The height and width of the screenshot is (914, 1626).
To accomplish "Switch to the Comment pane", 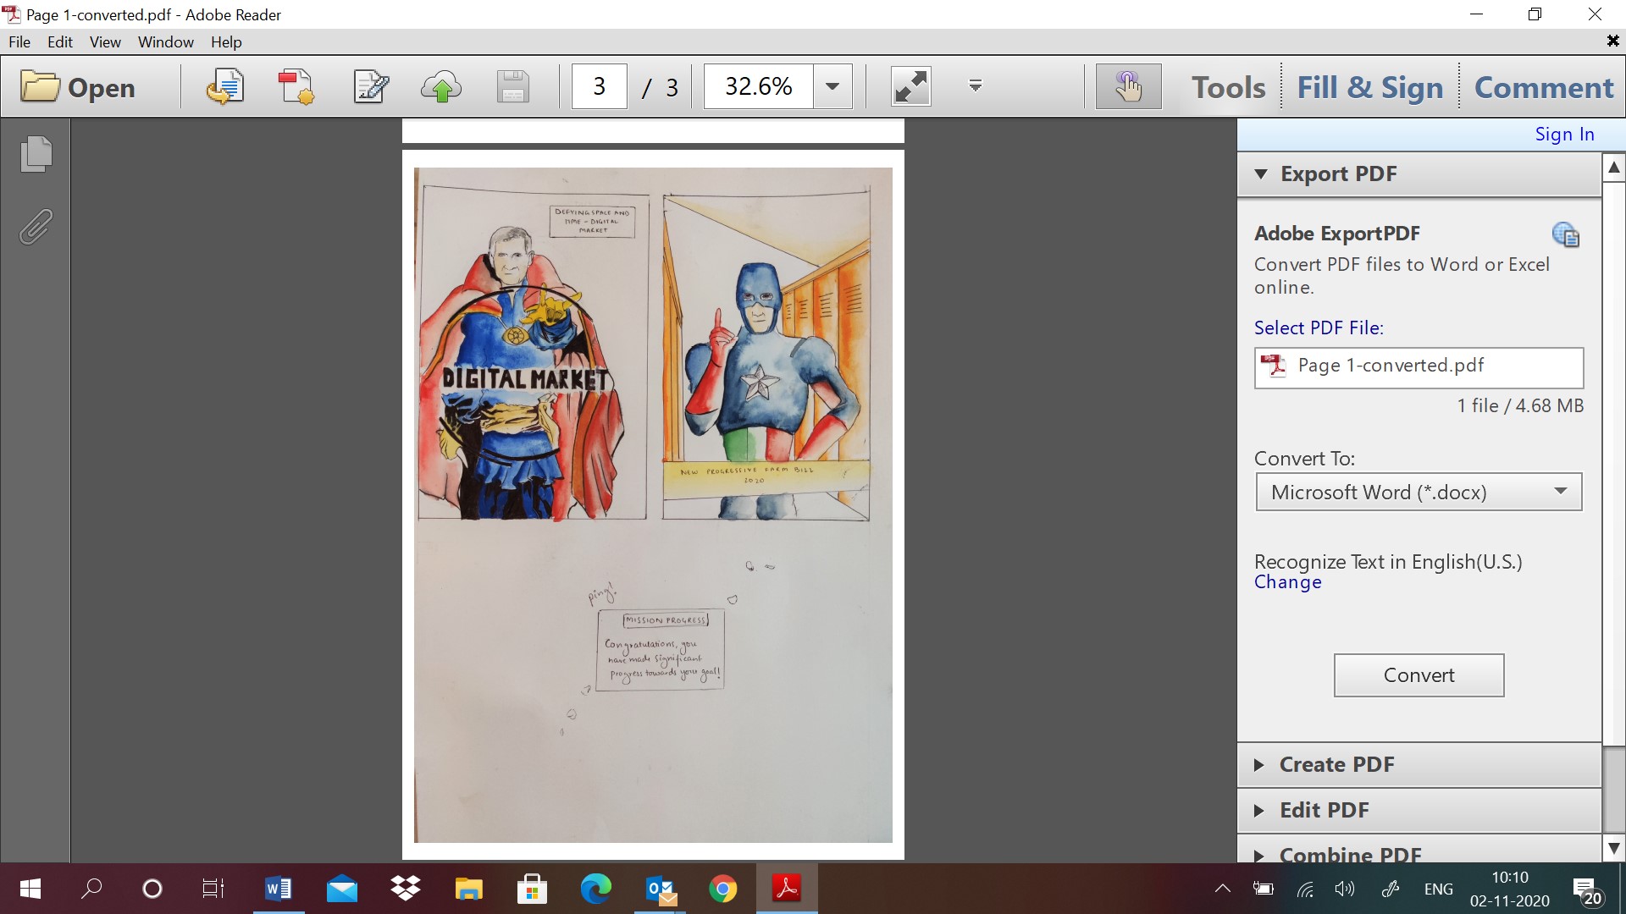I will tap(1544, 87).
